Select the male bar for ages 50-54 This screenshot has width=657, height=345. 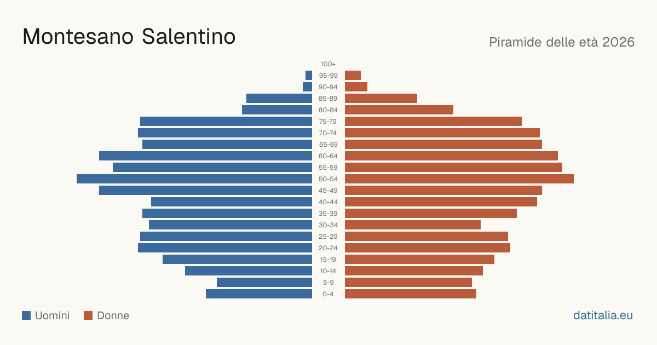194,179
